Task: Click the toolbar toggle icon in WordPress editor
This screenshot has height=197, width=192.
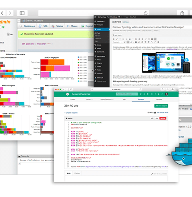Action: (155, 39)
